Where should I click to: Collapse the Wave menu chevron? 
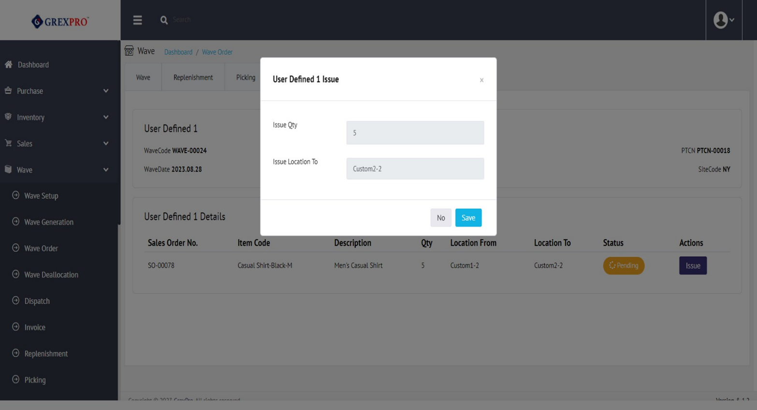tap(106, 170)
